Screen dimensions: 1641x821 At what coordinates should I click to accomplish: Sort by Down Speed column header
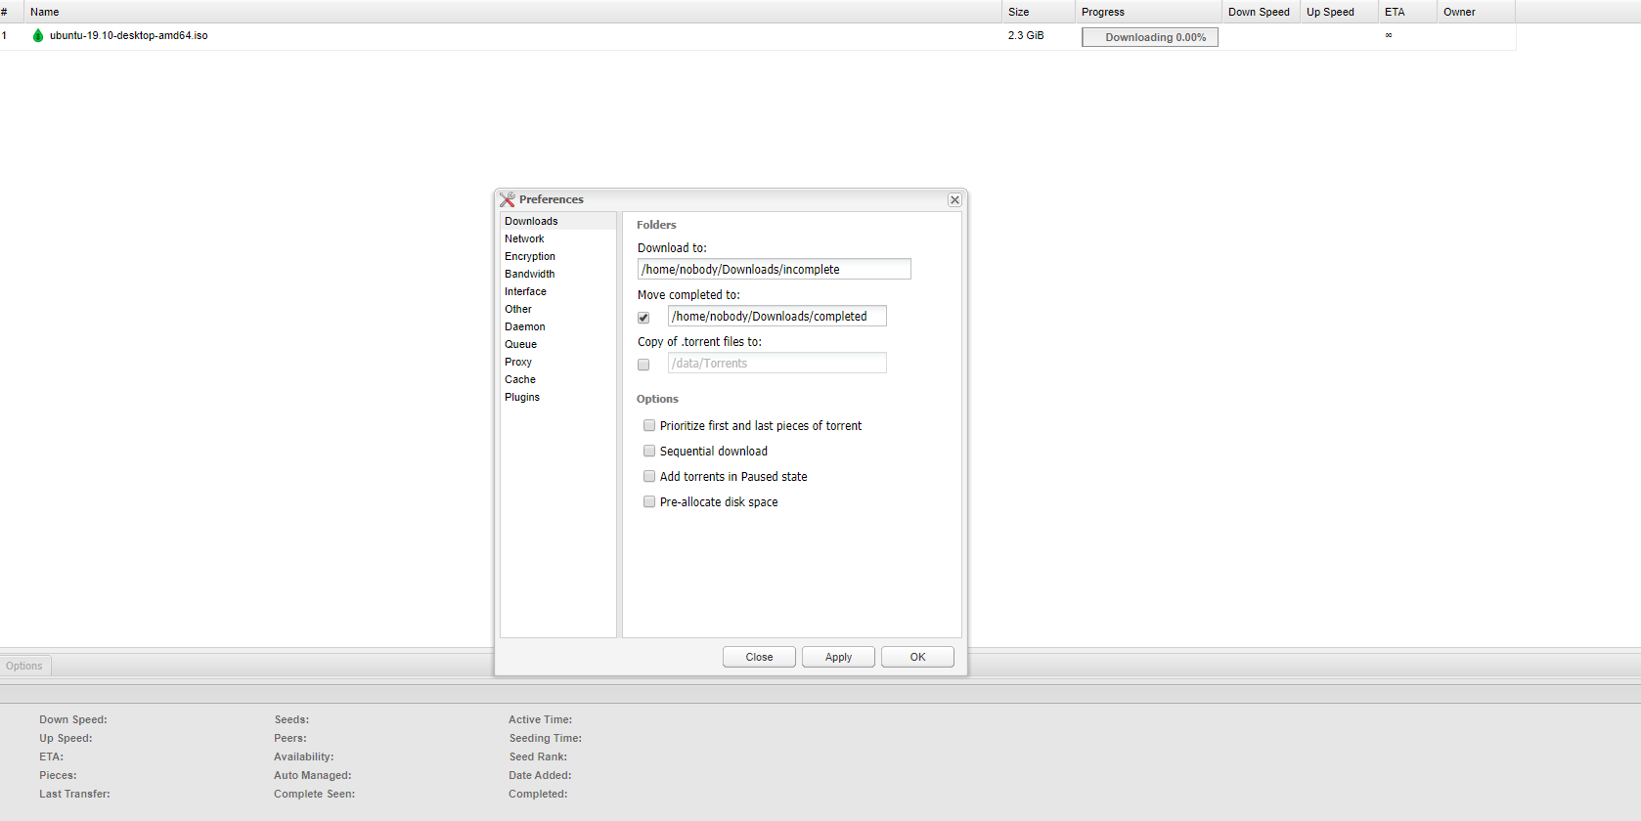[x=1262, y=12]
